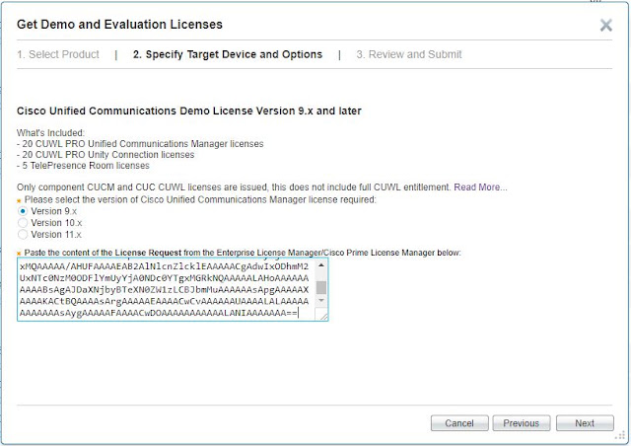Click the Cancel button
Image resolution: width=631 pixels, height=446 pixels.
(459, 423)
